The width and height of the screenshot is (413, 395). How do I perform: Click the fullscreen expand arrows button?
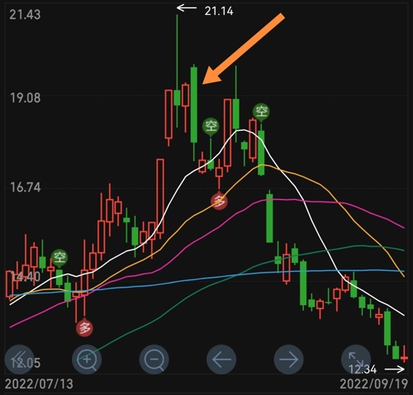click(356, 359)
